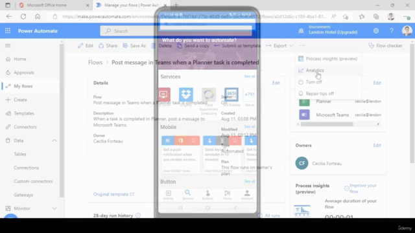Click Save As in the command bar

pyautogui.click(x=134, y=46)
